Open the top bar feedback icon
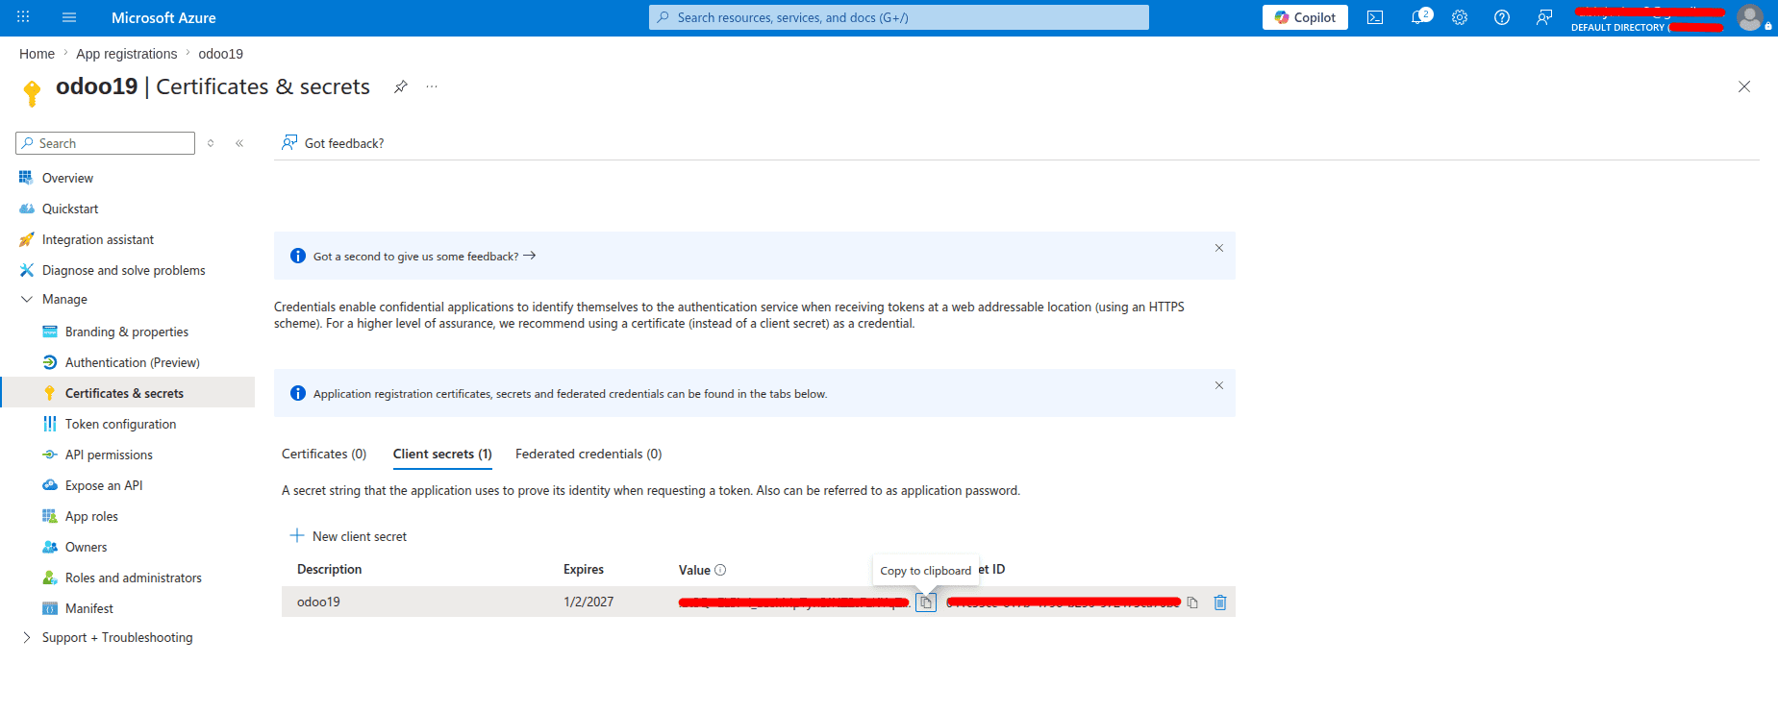This screenshot has height=713, width=1778. click(1544, 17)
